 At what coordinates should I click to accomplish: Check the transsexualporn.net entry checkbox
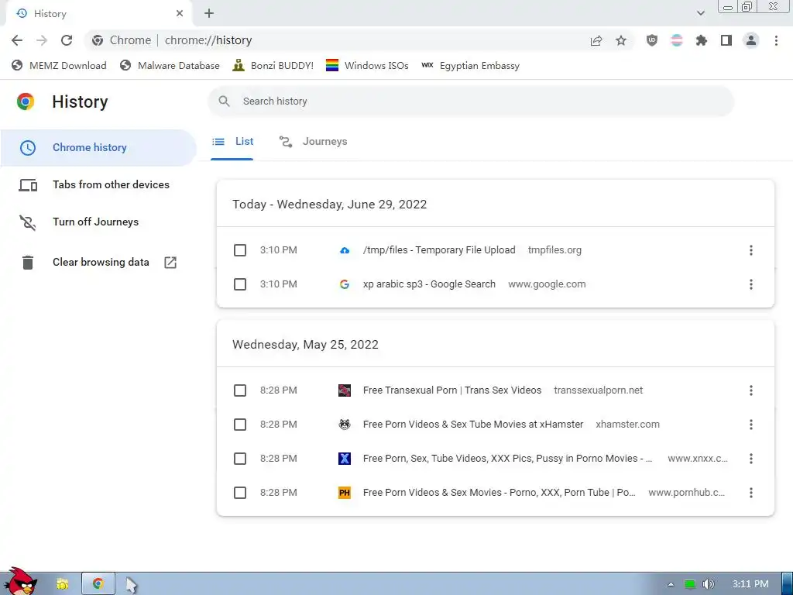tap(240, 390)
